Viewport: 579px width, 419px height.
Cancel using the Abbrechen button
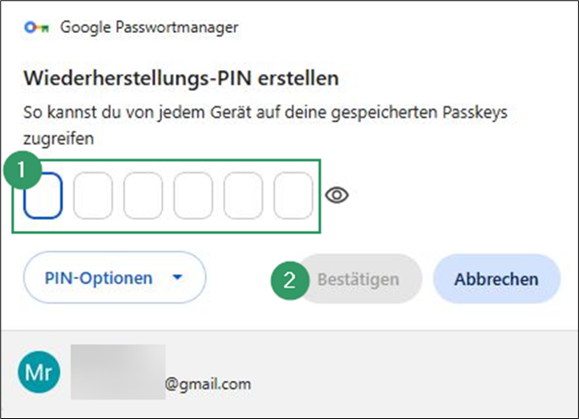[496, 279]
